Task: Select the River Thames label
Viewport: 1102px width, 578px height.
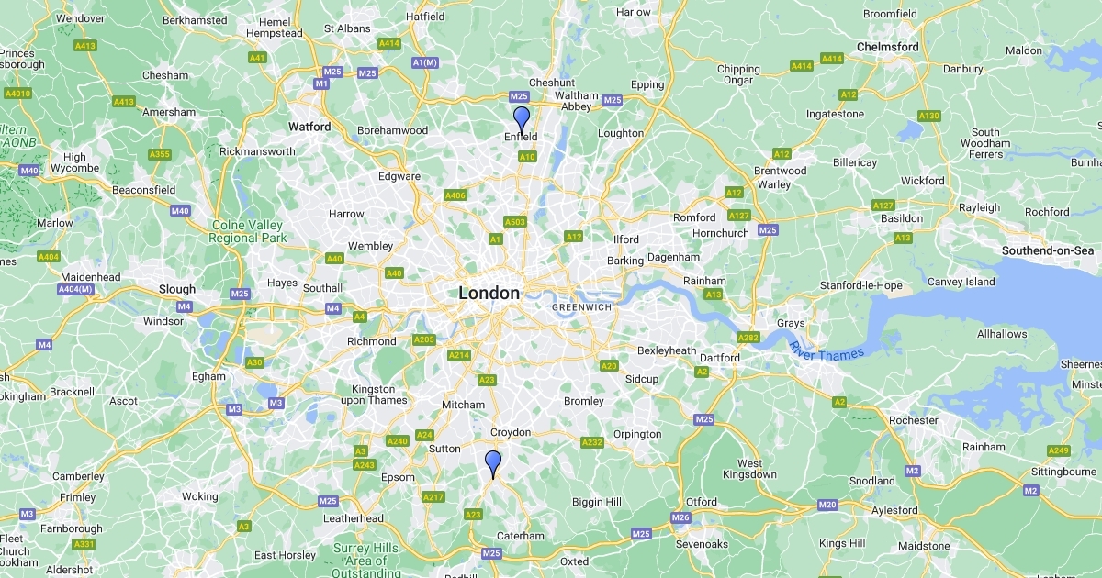Action: [x=826, y=350]
